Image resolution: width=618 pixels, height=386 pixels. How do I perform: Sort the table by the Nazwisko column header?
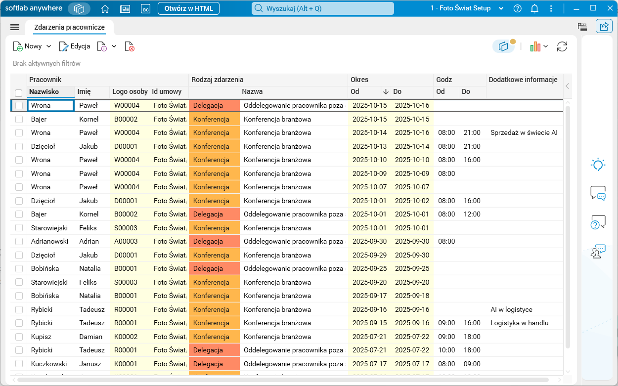click(x=44, y=91)
